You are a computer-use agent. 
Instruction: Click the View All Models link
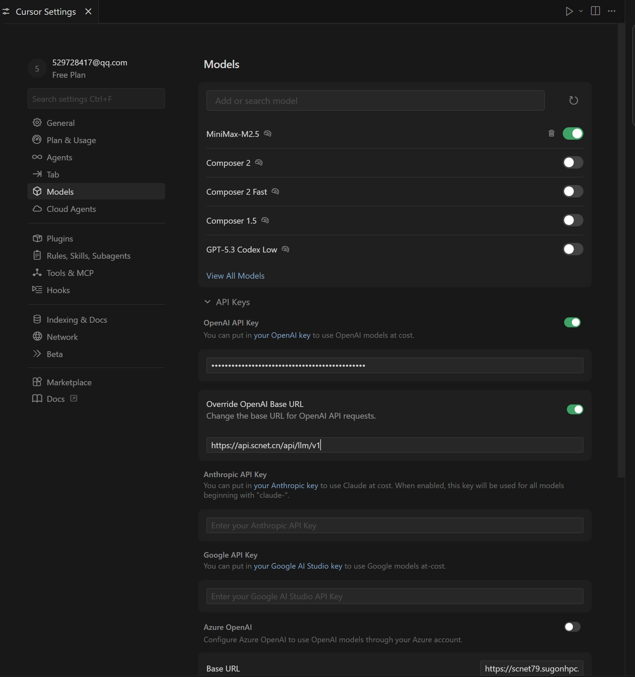coord(235,276)
